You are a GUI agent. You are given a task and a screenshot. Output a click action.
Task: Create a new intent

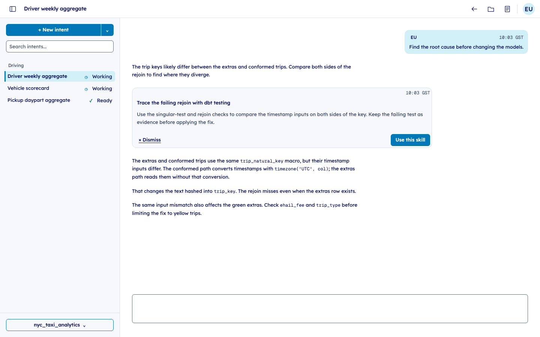[x=54, y=30]
